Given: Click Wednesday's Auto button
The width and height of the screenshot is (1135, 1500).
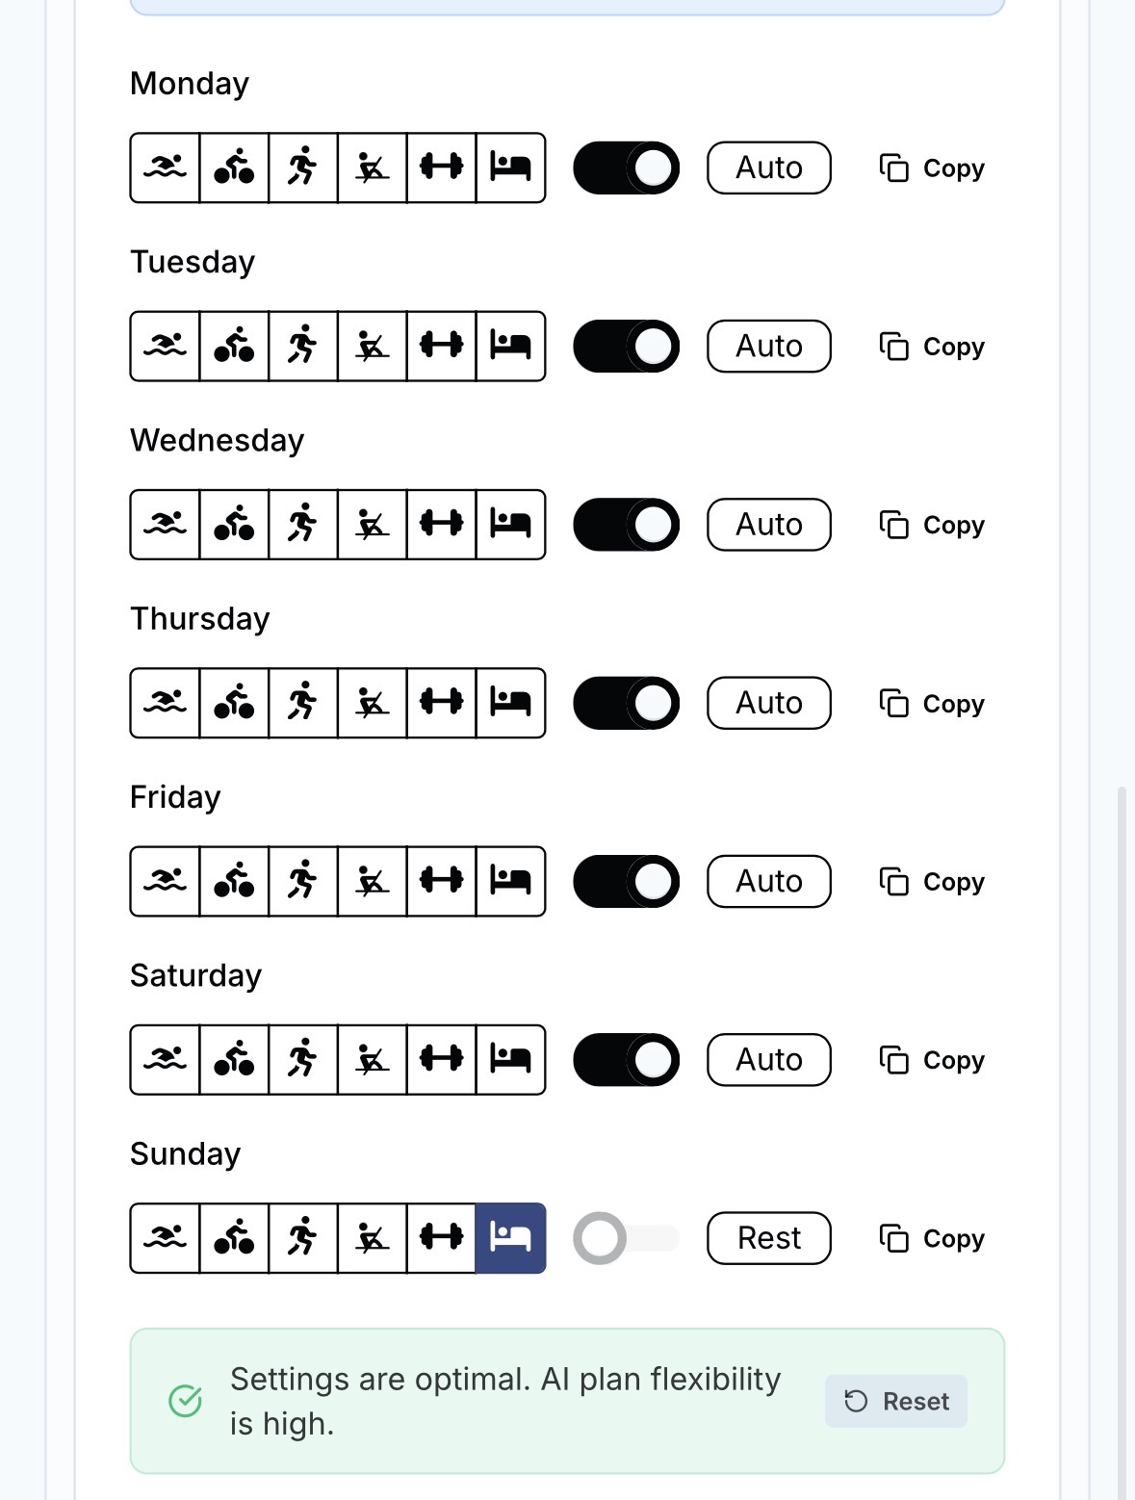Looking at the screenshot, I should tap(768, 525).
